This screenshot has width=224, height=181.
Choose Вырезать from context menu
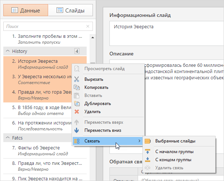point(108,79)
